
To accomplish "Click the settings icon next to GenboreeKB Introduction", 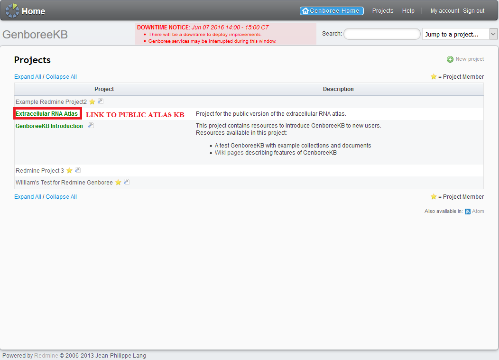I will 91,126.
